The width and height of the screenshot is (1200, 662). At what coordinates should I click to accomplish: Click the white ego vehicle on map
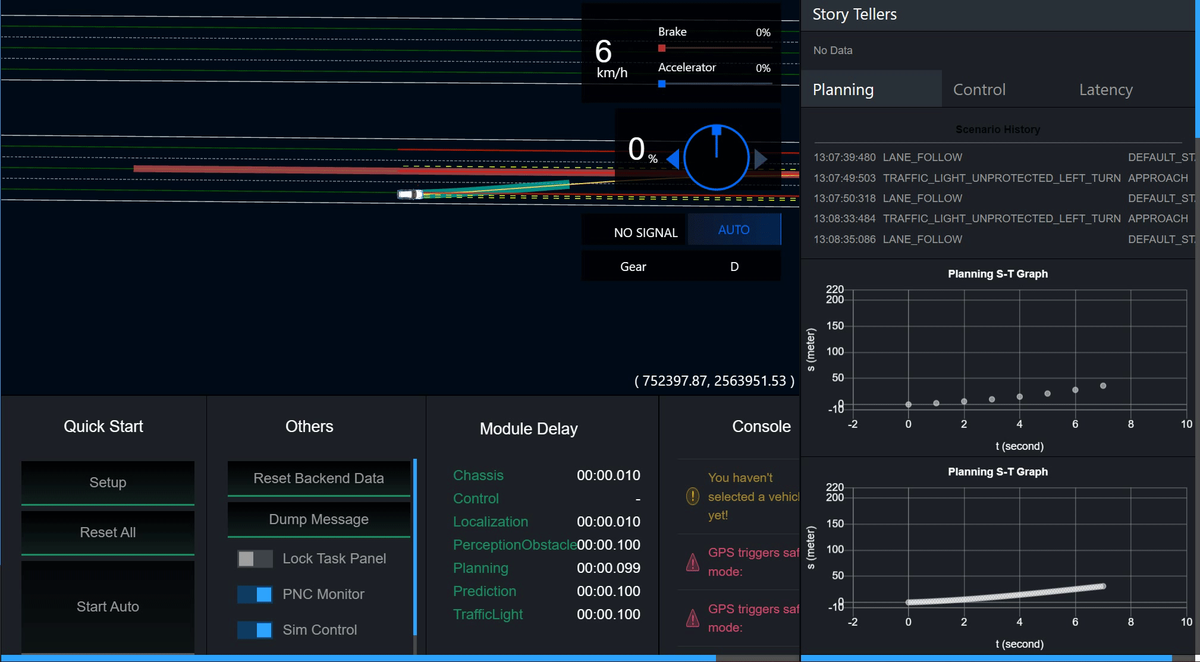tap(409, 194)
